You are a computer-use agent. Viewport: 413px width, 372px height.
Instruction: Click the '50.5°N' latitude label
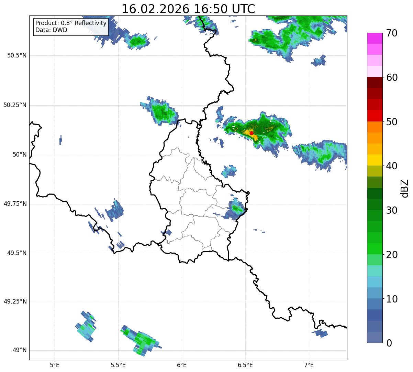tap(17, 55)
